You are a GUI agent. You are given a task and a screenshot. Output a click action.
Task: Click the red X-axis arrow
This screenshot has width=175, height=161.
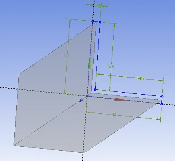[120, 99]
